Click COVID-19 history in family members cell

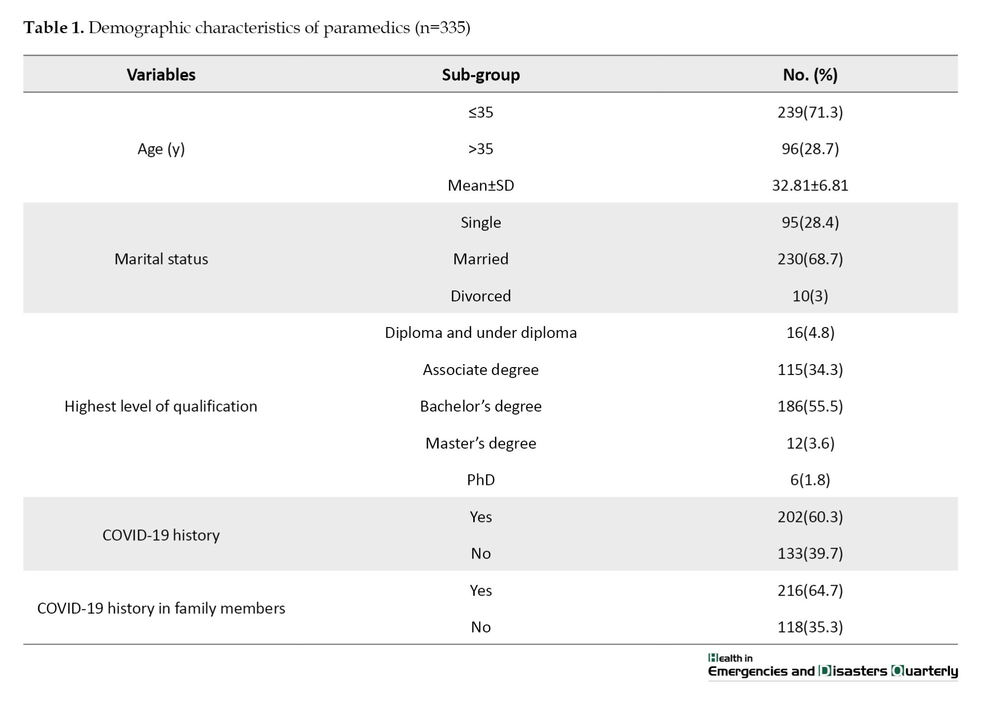(161, 608)
